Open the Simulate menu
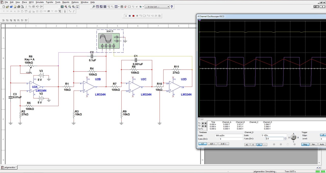Screen dimensions: 326x173 (39, 2)
